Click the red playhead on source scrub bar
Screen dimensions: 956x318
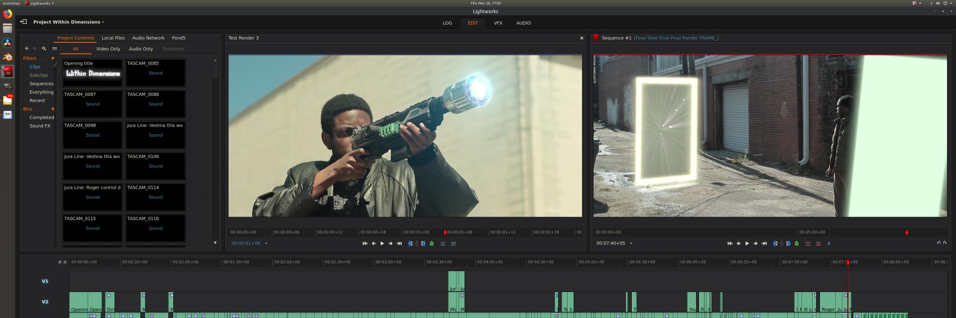click(445, 232)
